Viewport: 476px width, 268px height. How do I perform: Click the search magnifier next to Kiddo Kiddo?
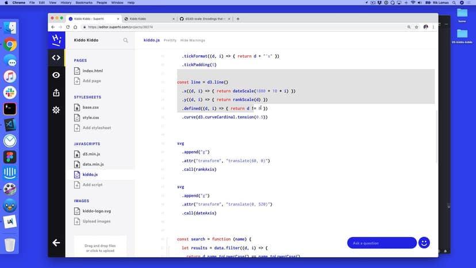[125, 41]
